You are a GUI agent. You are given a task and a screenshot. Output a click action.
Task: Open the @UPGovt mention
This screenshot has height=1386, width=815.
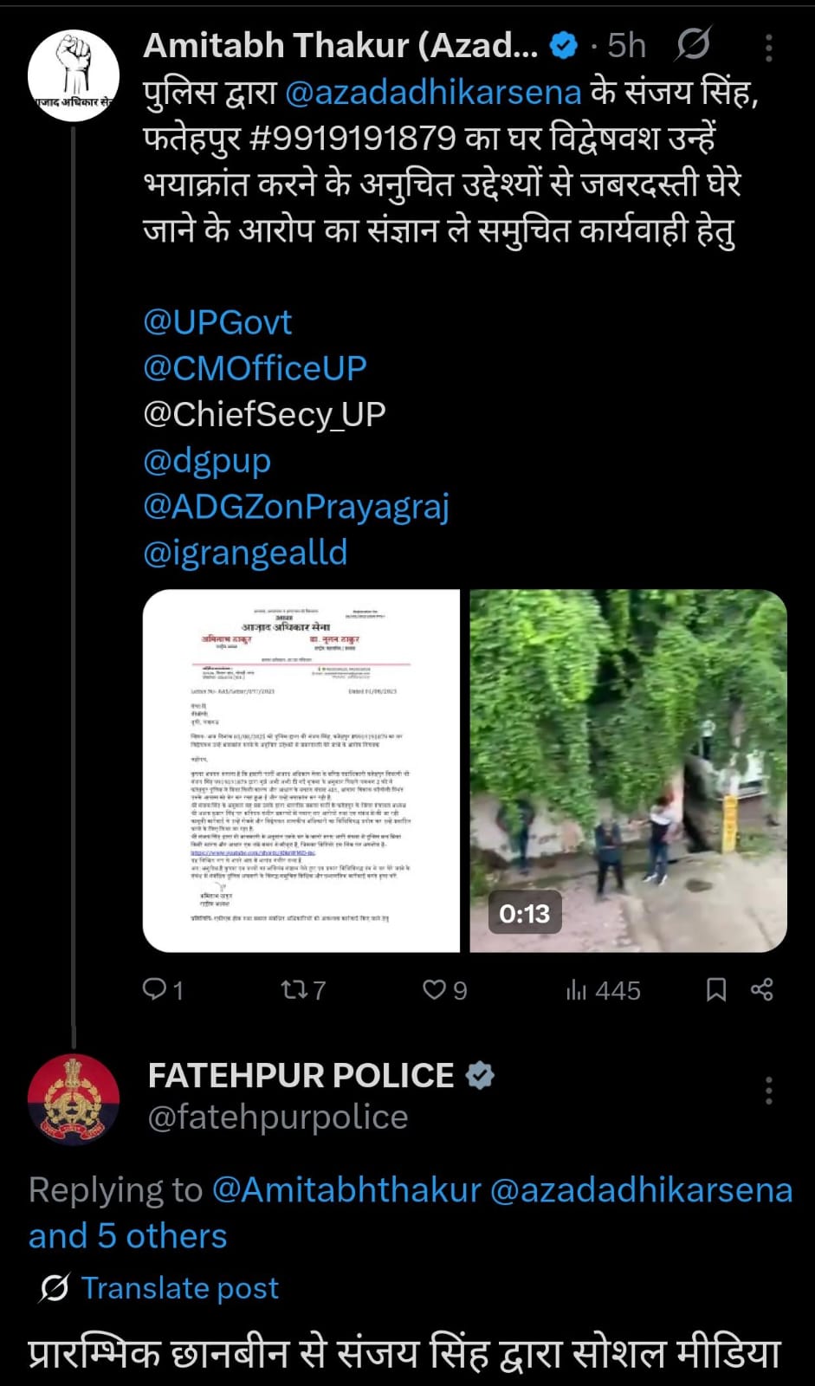(217, 322)
